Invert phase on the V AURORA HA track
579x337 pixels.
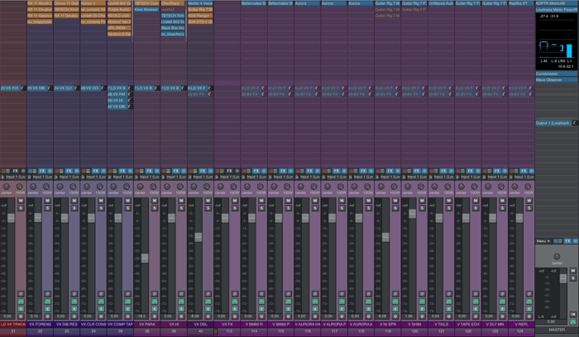pos(315,294)
